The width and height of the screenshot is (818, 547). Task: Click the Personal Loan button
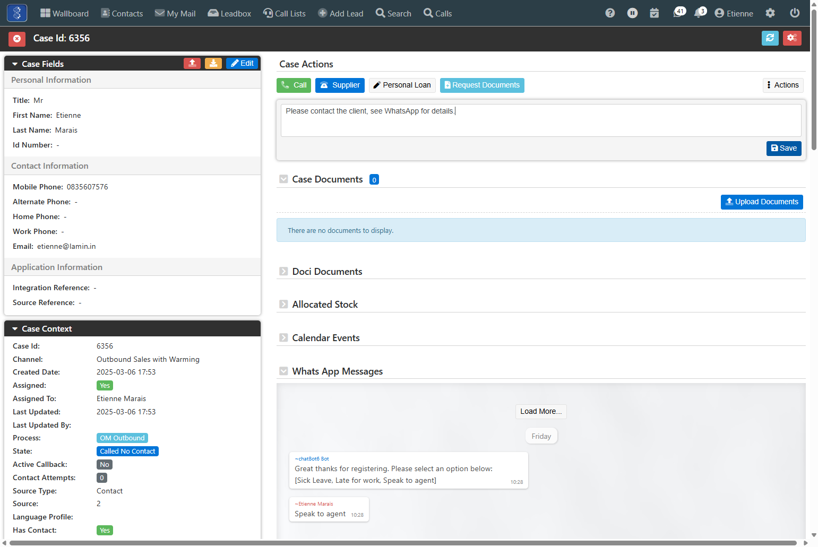coord(402,85)
